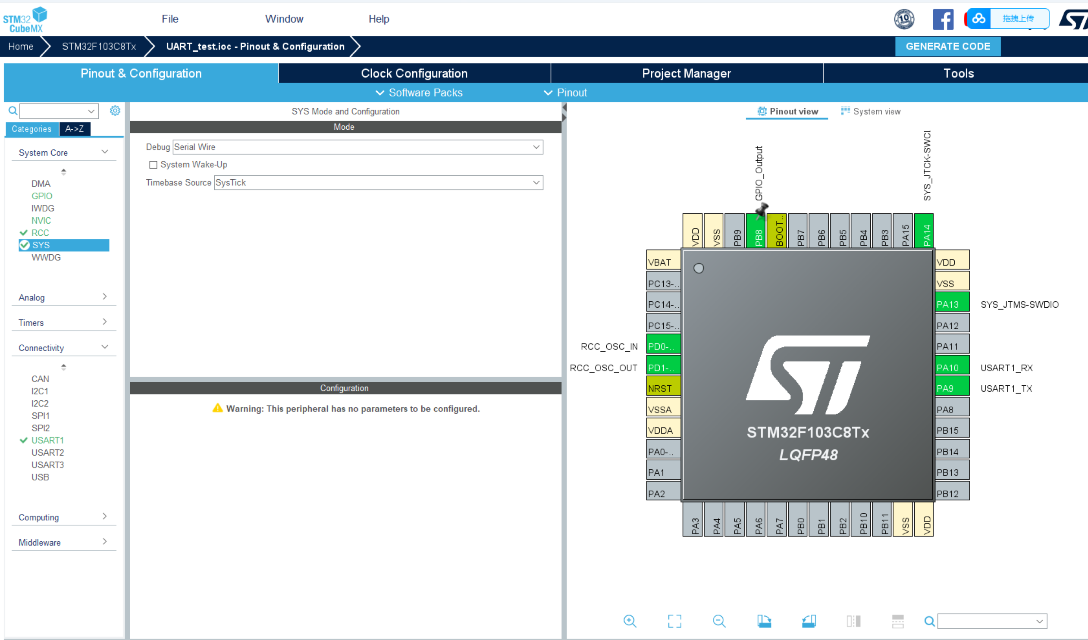1088x640 pixels.
Task: Click the cloud upload button icon
Action: [978, 19]
